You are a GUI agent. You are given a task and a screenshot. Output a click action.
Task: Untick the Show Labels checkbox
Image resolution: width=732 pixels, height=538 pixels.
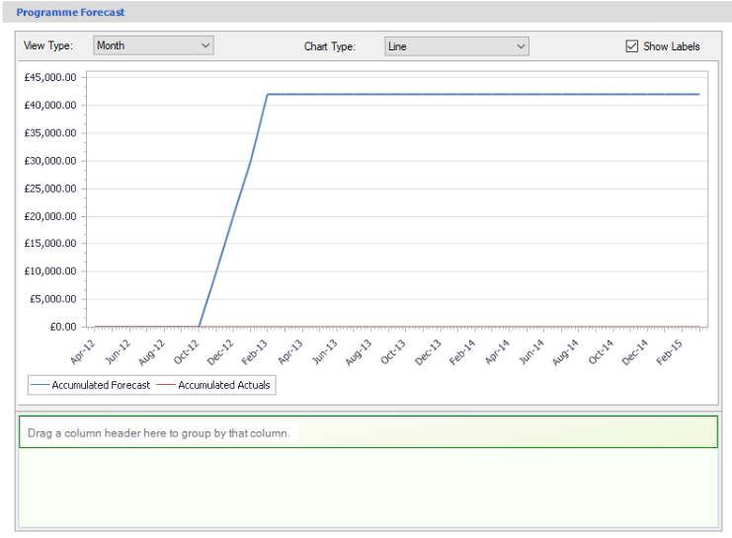tap(632, 46)
